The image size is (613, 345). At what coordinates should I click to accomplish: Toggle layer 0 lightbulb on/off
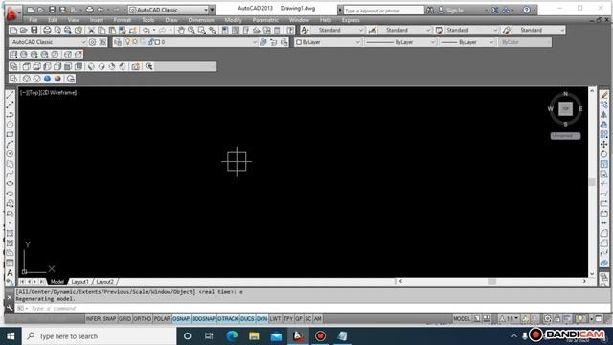pos(127,42)
